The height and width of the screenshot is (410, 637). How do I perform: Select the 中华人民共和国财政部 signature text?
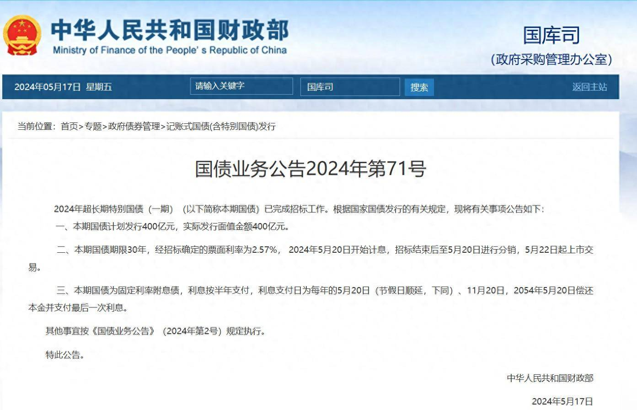coord(551,377)
